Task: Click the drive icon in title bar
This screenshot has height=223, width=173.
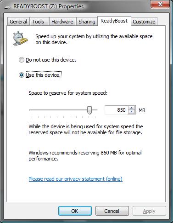Action: [x=7, y=7]
